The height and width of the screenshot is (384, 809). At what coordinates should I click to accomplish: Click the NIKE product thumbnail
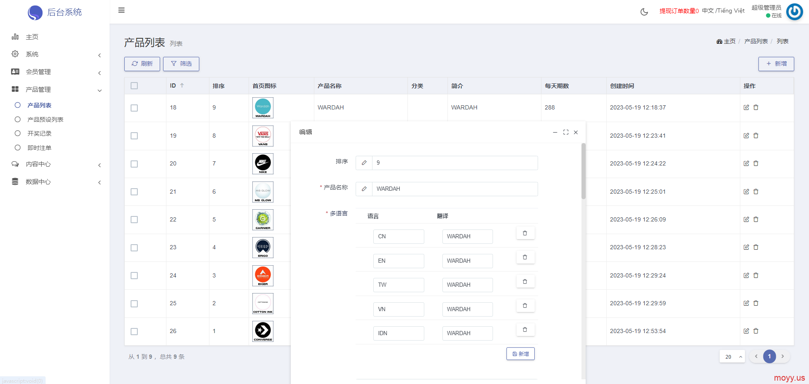tap(263, 164)
